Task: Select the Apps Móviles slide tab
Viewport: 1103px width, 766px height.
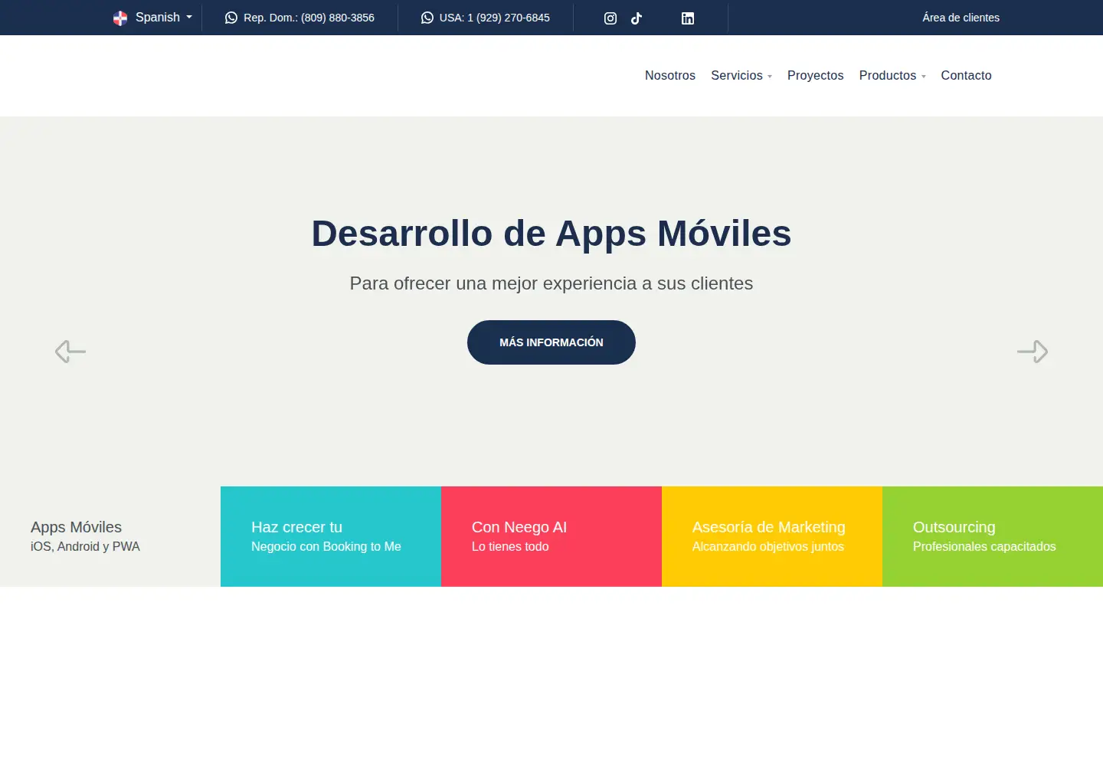Action: pyautogui.click(x=110, y=536)
